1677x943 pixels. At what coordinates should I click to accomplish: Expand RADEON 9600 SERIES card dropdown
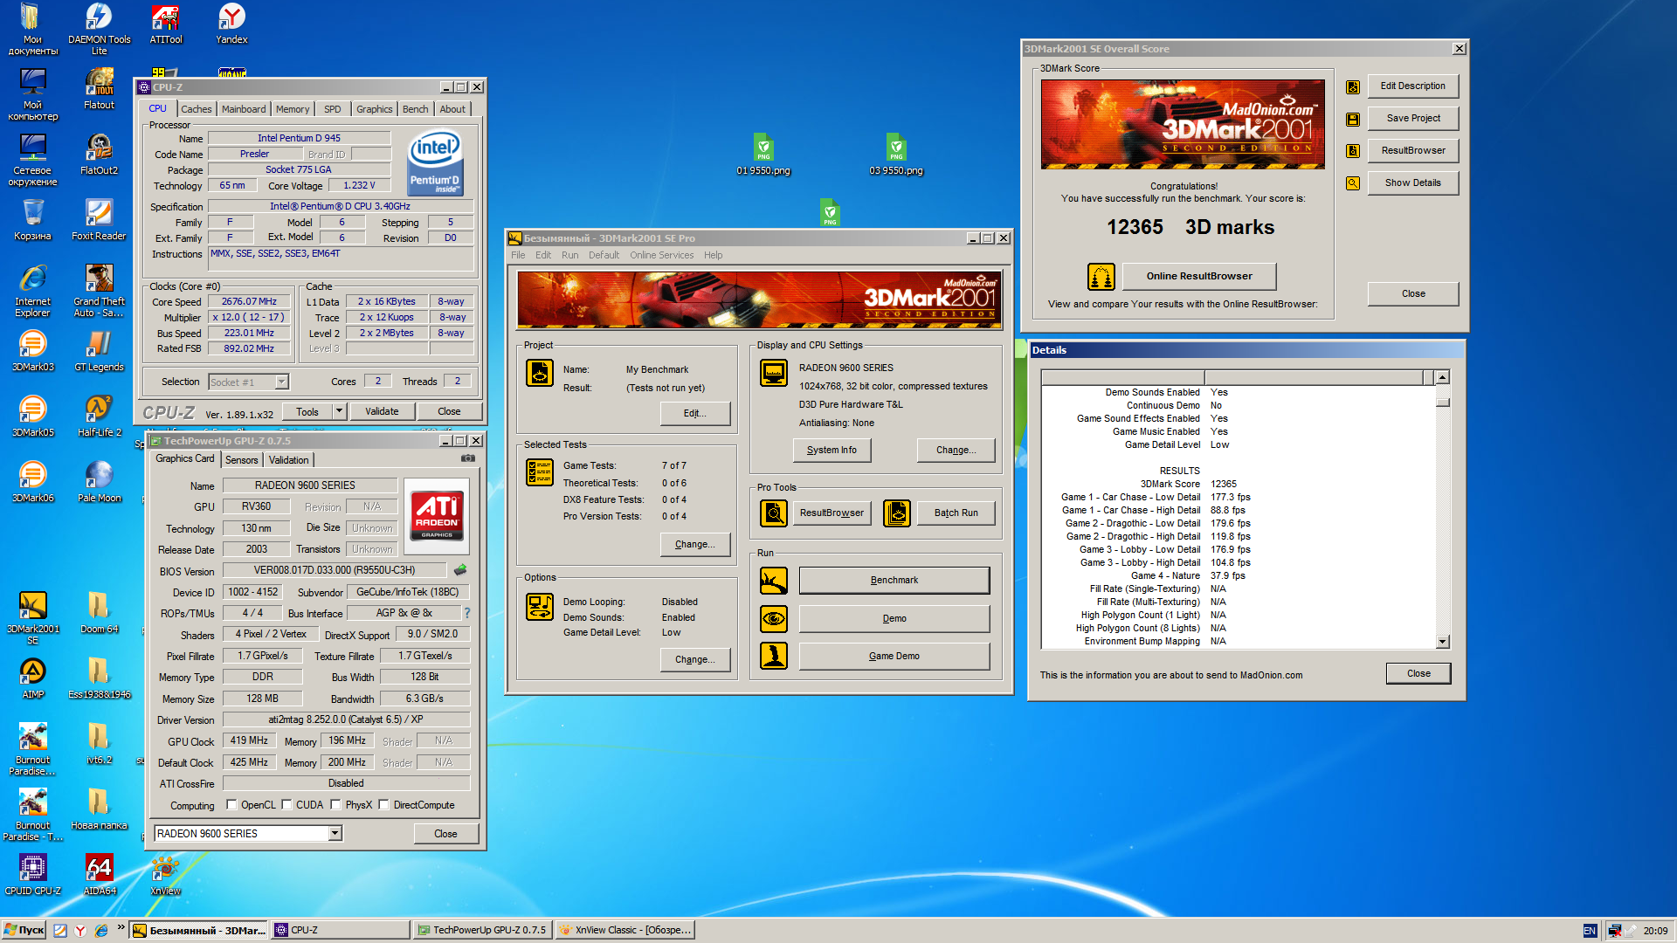[x=335, y=834]
